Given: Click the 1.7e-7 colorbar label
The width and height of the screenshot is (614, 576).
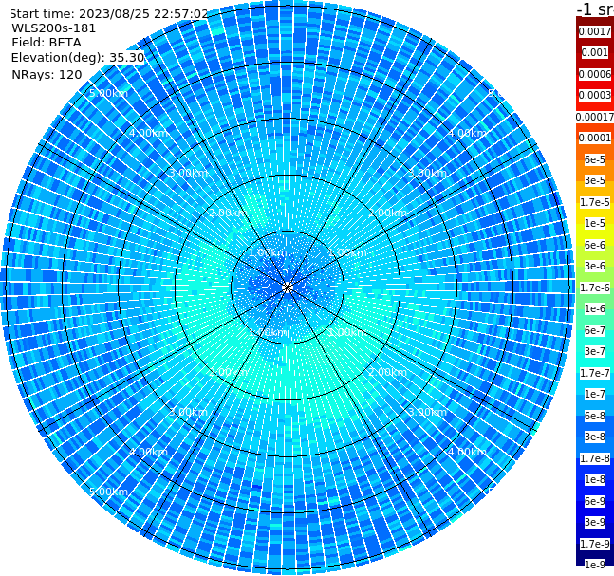Looking at the screenshot, I should tap(595, 373).
